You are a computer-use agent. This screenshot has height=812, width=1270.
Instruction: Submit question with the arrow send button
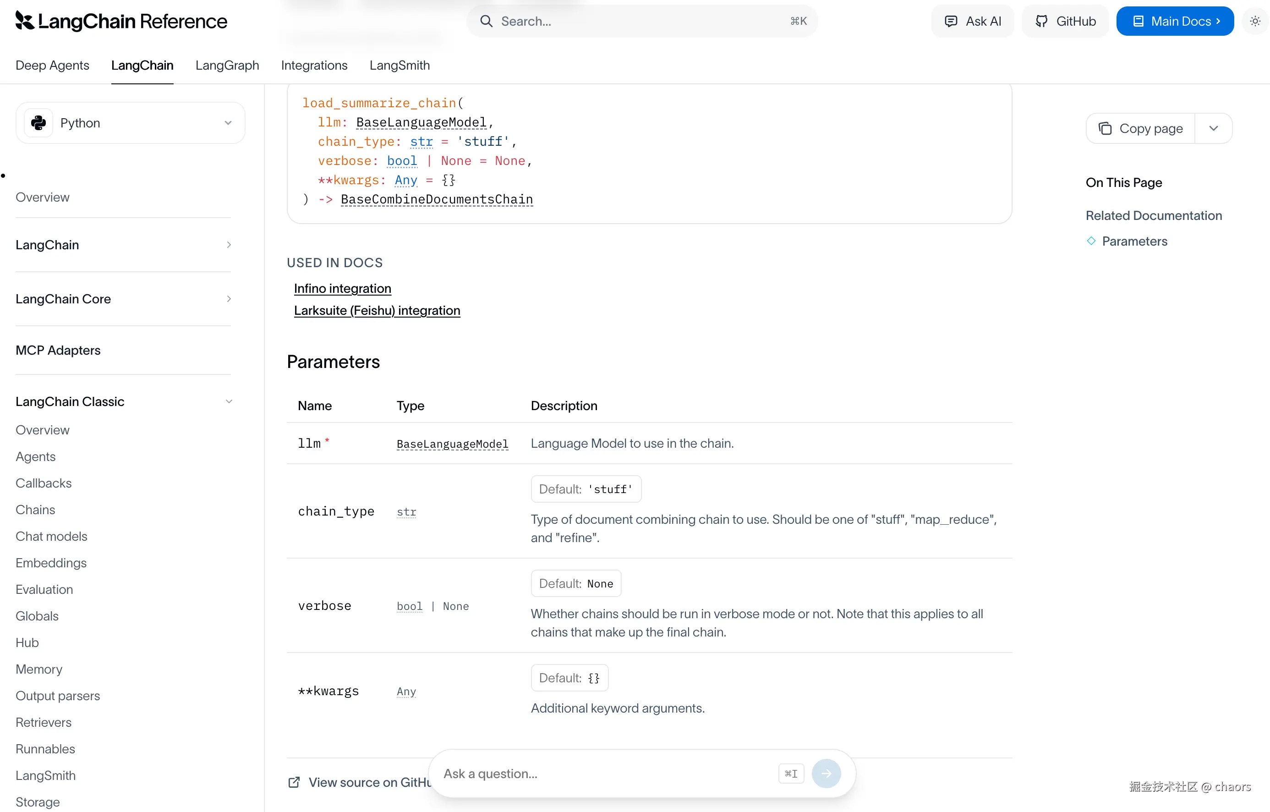click(x=826, y=774)
